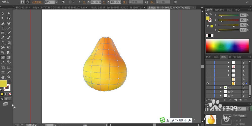
Task: Open the 颜色参考 panel tab
Action: click(219, 10)
